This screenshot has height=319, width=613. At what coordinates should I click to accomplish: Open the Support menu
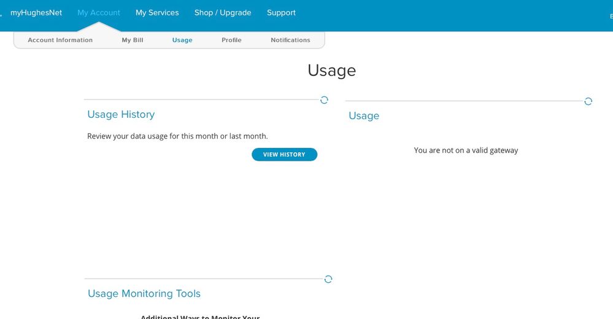[281, 13]
